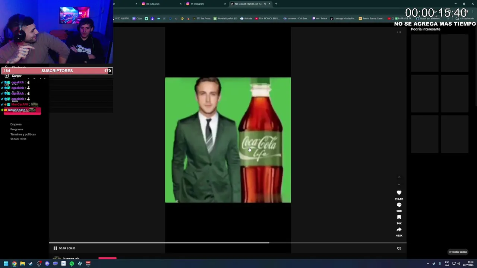The height and width of the screenshot is (268, 477).
Task: Click the ESP LAA language indicator
Action: (447, 264)
